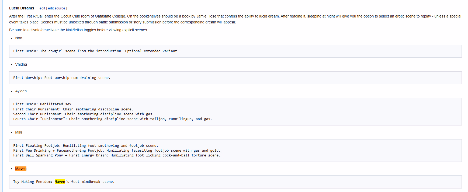Click the yellow-highlighted "Maven" in the code box
Screen dimensions: 468x192
coord(60,182)
